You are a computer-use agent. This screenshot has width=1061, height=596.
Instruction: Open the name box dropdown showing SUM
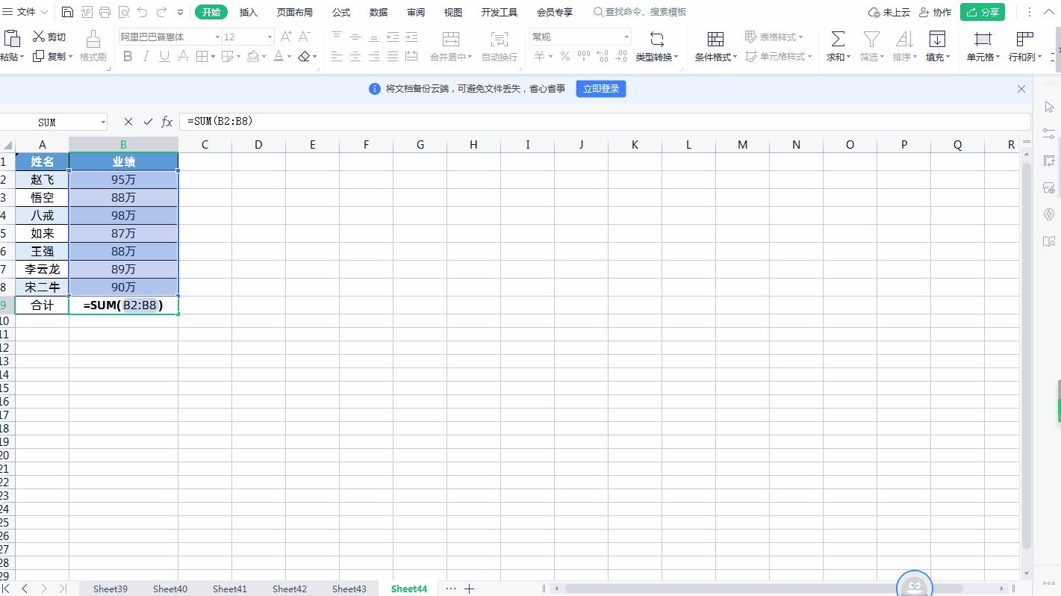click(103, 122)
